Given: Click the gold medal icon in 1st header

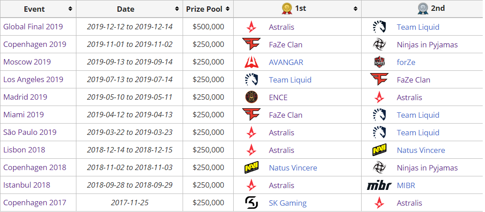Looking at the screenshot, I should coord(287,9).
